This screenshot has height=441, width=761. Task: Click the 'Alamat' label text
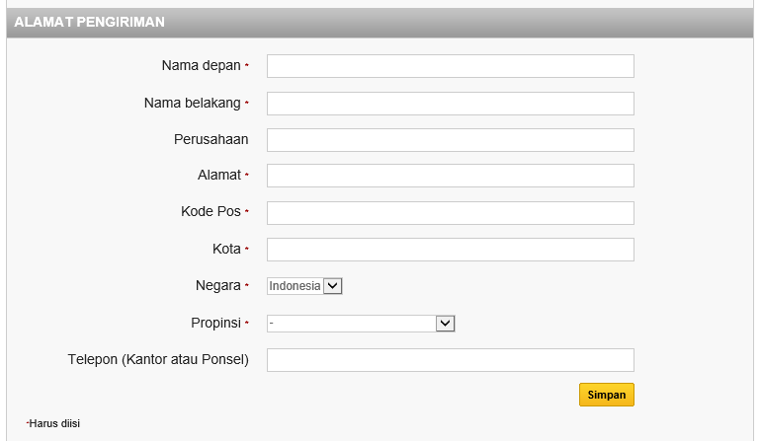pos(218,176)
